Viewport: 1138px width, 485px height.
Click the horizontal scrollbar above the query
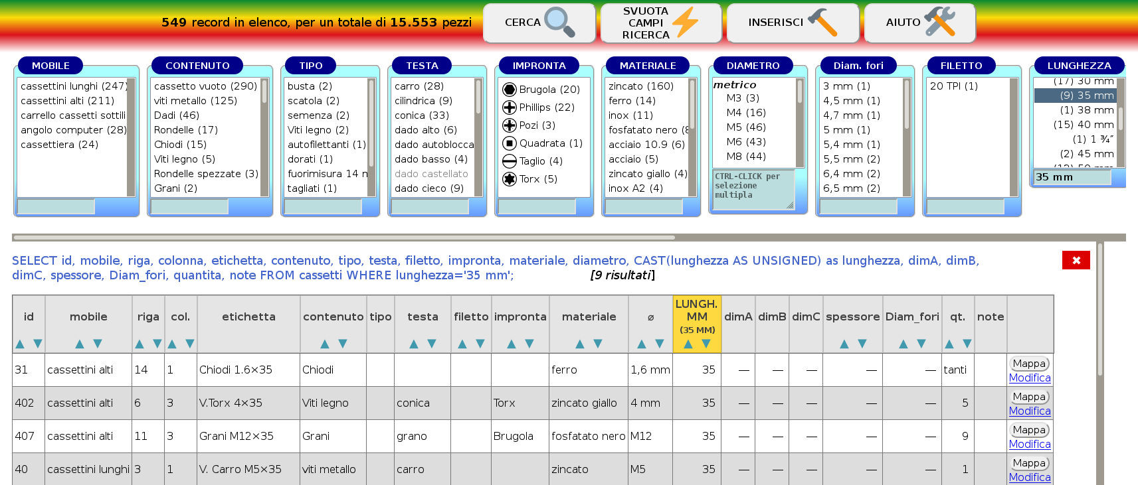point(344,237)
